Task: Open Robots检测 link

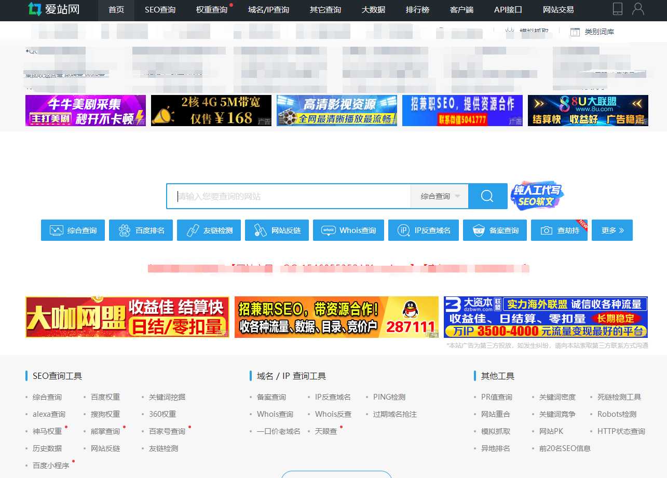Action: point(617,414)
